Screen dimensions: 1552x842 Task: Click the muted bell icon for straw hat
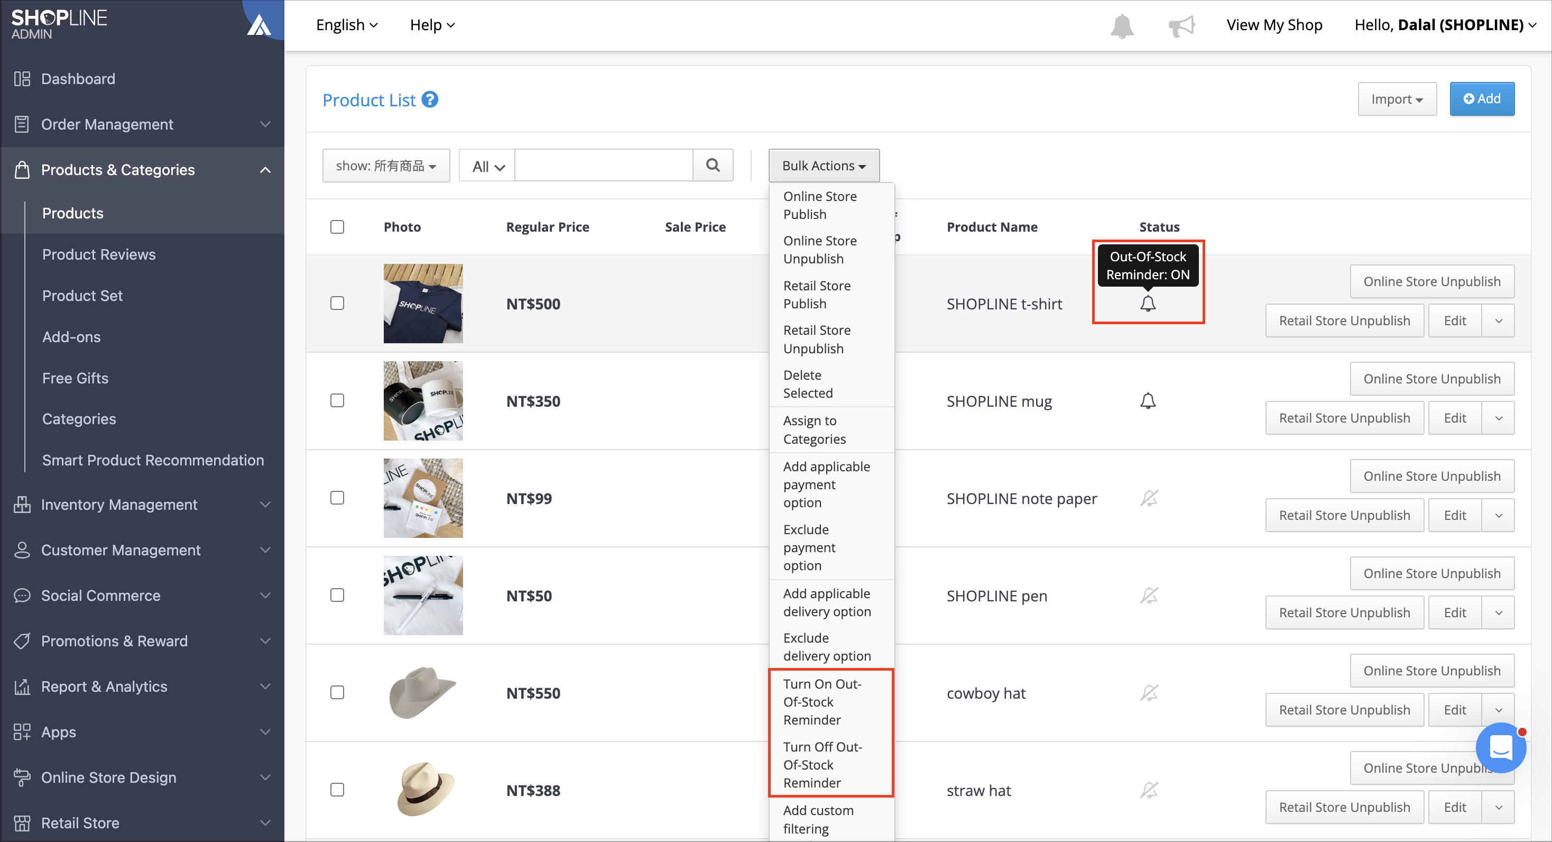tap(1149, 790)
